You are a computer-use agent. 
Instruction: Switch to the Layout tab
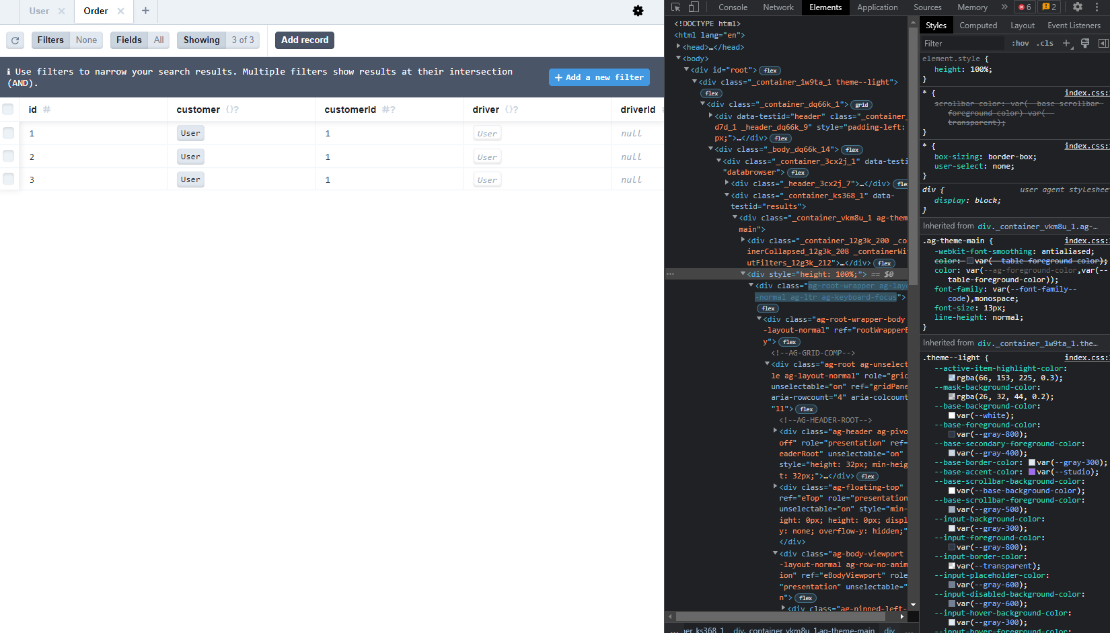1023,26
